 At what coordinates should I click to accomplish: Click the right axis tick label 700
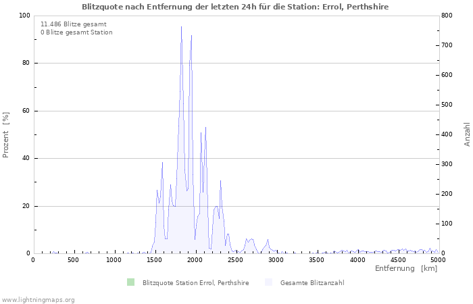click(x=447, y=45)
